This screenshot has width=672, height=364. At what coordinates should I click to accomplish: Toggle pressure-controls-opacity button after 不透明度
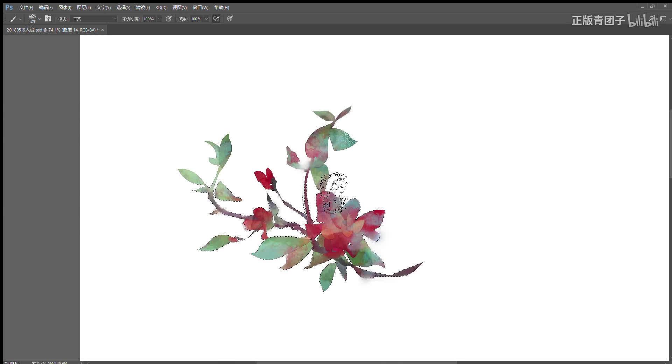[169, 19]
